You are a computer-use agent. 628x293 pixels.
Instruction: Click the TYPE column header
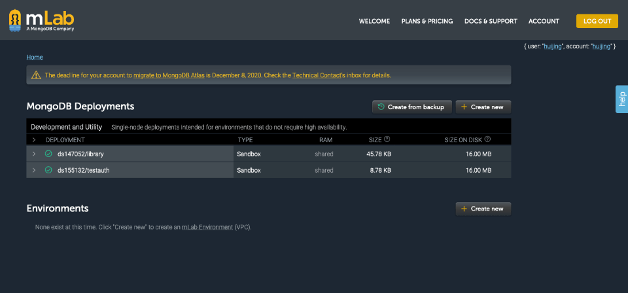(x=245, y=140)
